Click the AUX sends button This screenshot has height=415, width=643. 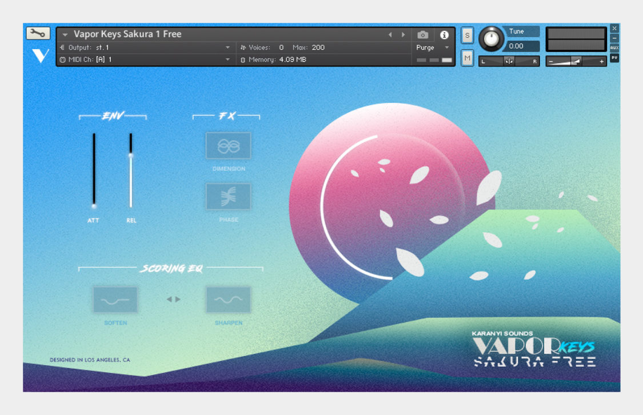[x=614, y=47]
